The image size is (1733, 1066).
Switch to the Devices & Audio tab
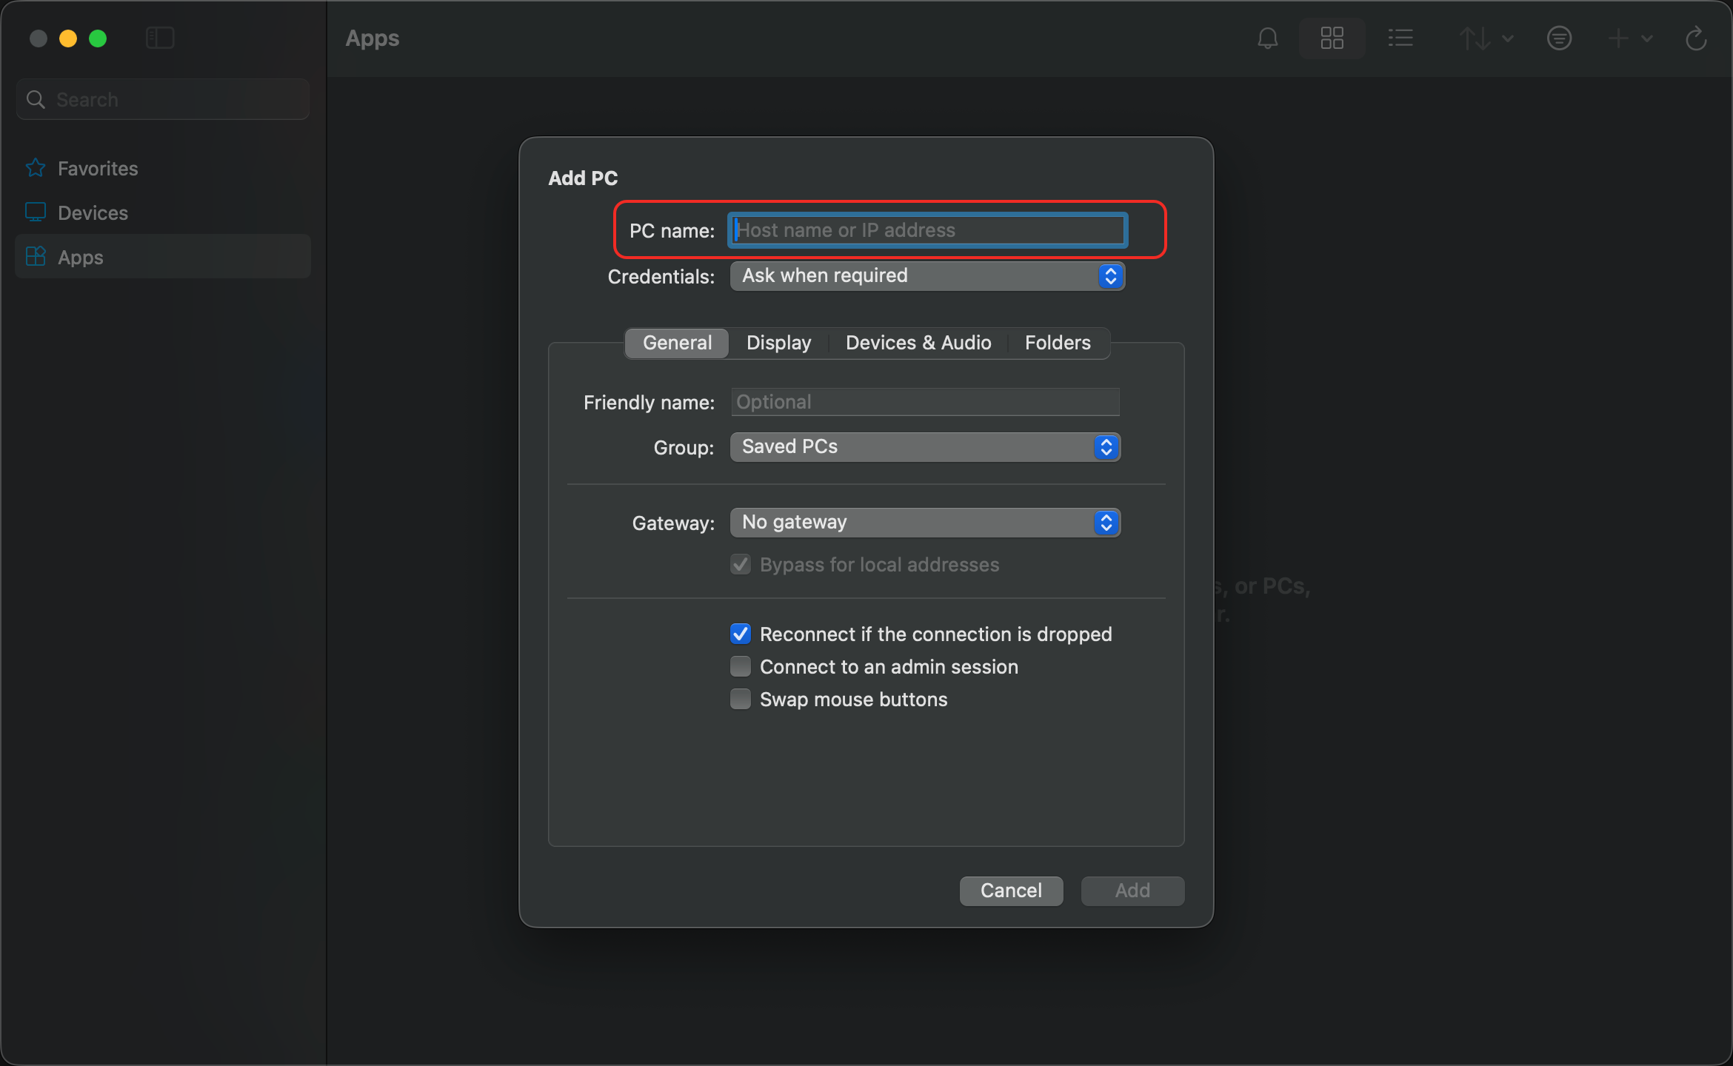918,343
